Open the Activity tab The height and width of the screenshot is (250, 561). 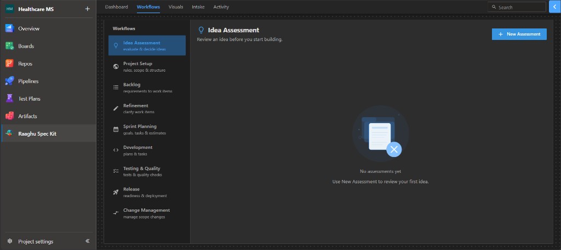[221, 7]
